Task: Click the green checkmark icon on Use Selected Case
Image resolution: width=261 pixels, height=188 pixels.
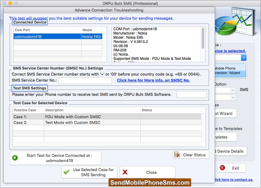Action: click(67, 172)
